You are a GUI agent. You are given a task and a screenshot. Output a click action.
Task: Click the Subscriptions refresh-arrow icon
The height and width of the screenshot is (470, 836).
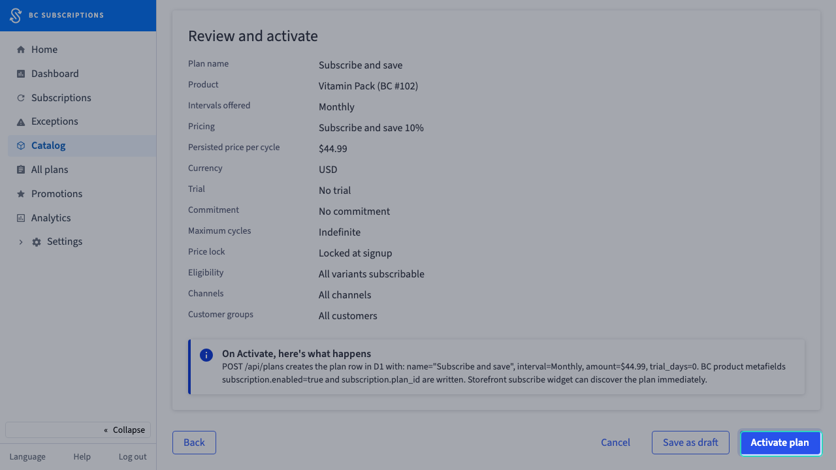21,98
